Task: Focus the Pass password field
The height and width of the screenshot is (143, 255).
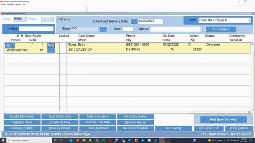Action: [x=47, y=19]
